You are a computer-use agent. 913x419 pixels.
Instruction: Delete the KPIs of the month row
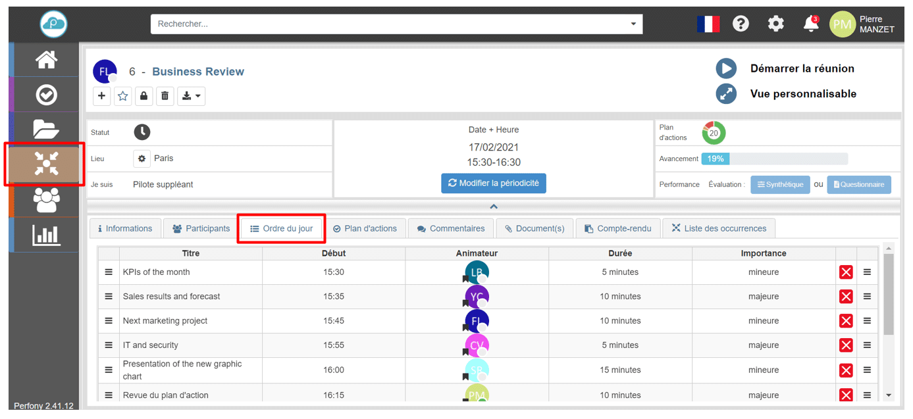coord(846,272)
